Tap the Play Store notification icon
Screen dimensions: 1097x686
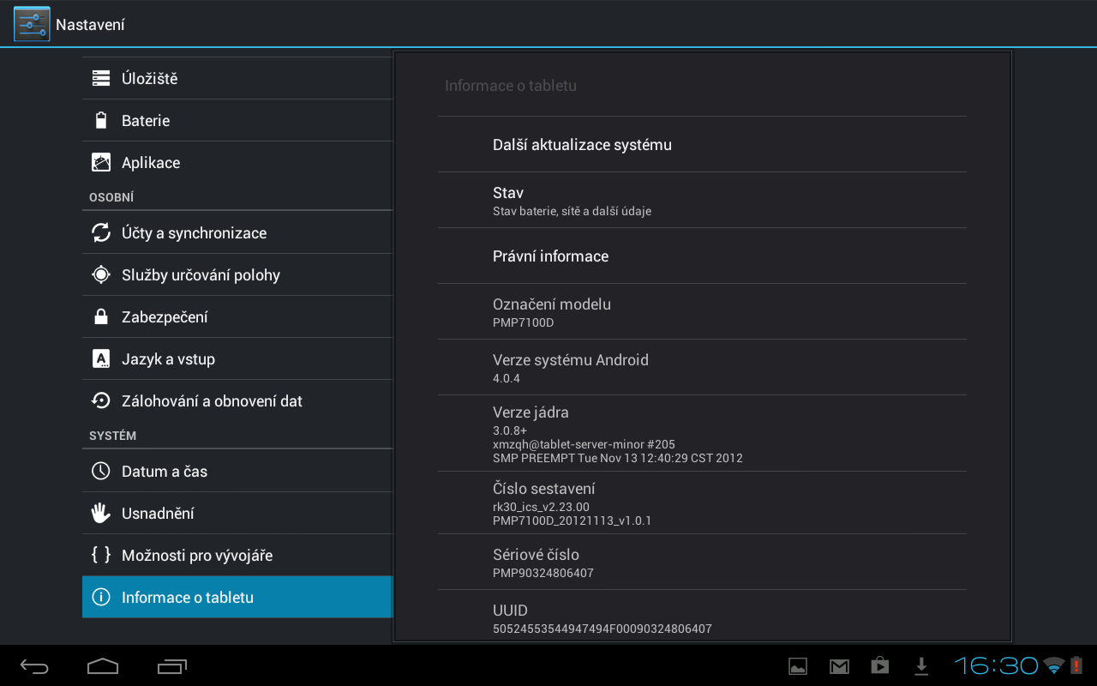pyautogui.click(x=879, y=666)
